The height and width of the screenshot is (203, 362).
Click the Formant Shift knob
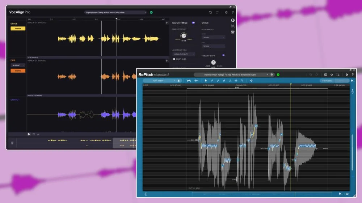213,62
